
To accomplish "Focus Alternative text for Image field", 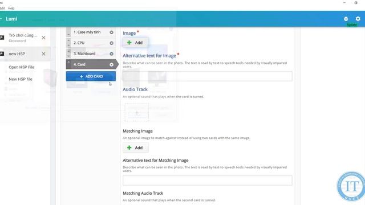I will [208, 76].
